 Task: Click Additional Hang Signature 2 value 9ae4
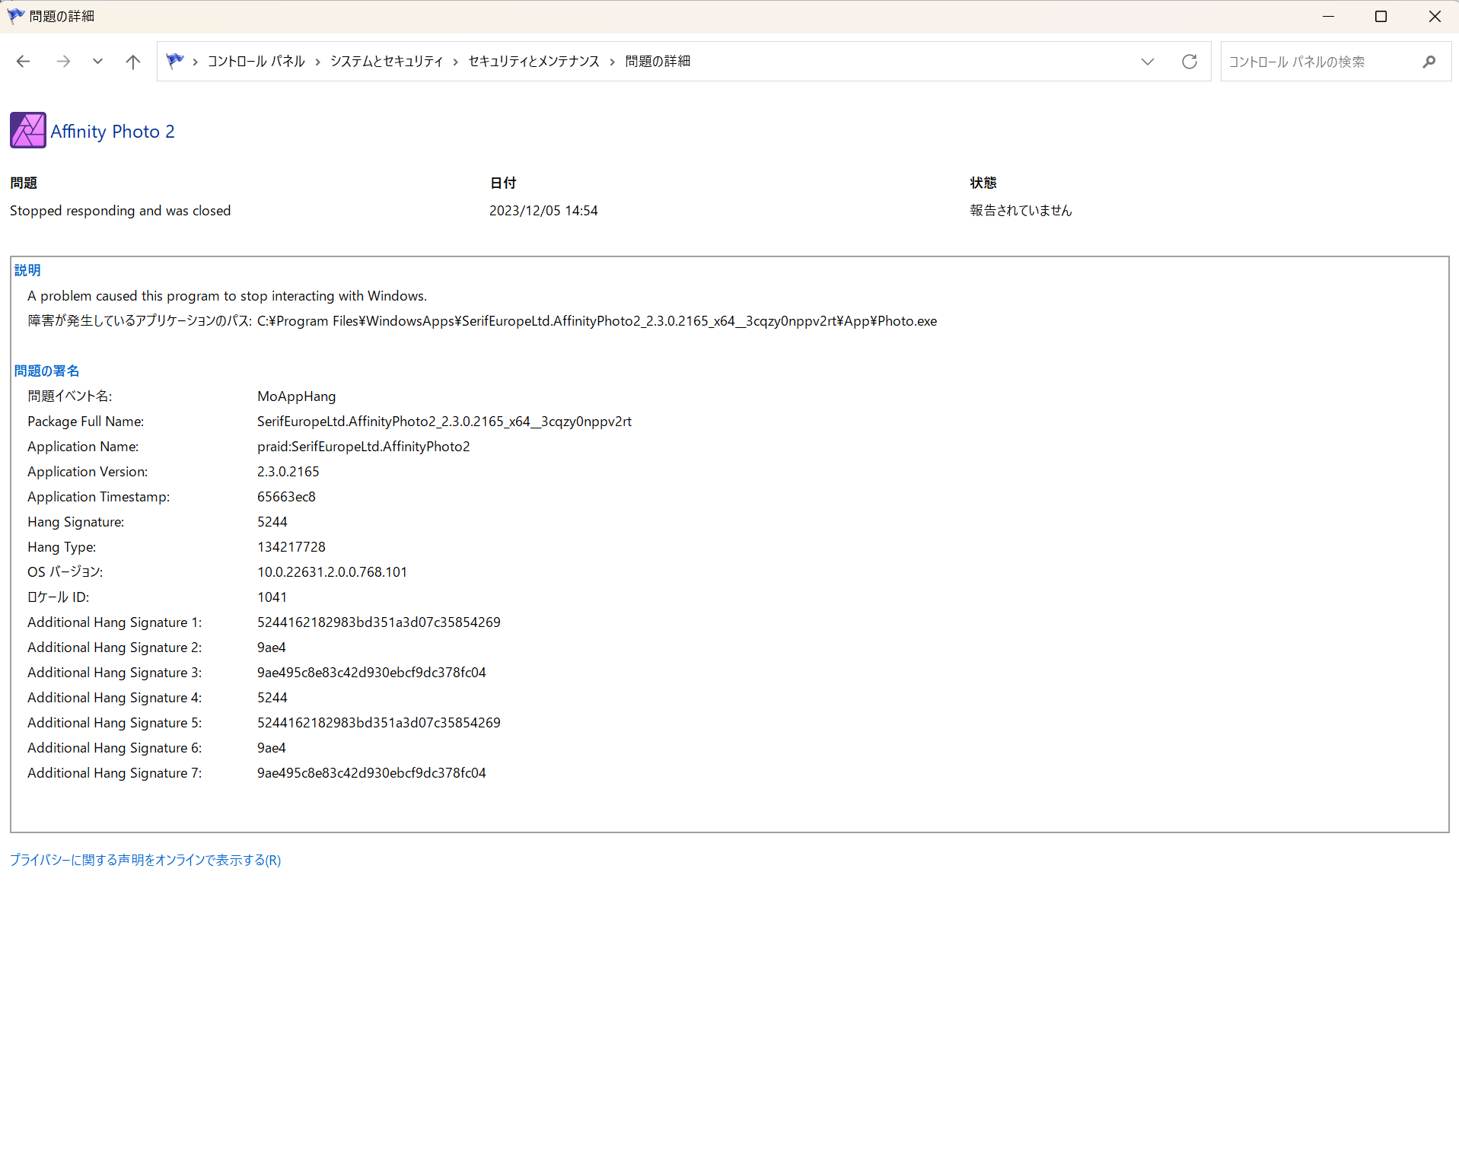(x=271, y=648)
